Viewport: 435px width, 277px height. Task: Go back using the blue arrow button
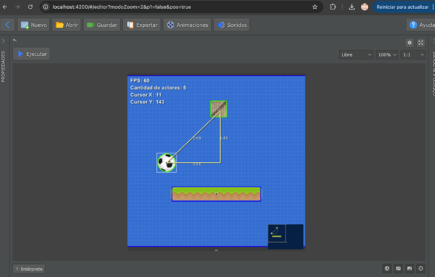[x=8, y=25]
